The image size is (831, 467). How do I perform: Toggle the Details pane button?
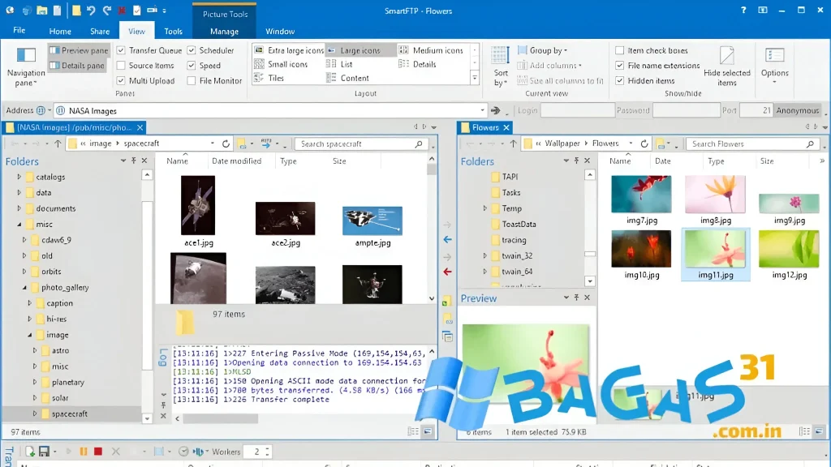click(77, 66)
